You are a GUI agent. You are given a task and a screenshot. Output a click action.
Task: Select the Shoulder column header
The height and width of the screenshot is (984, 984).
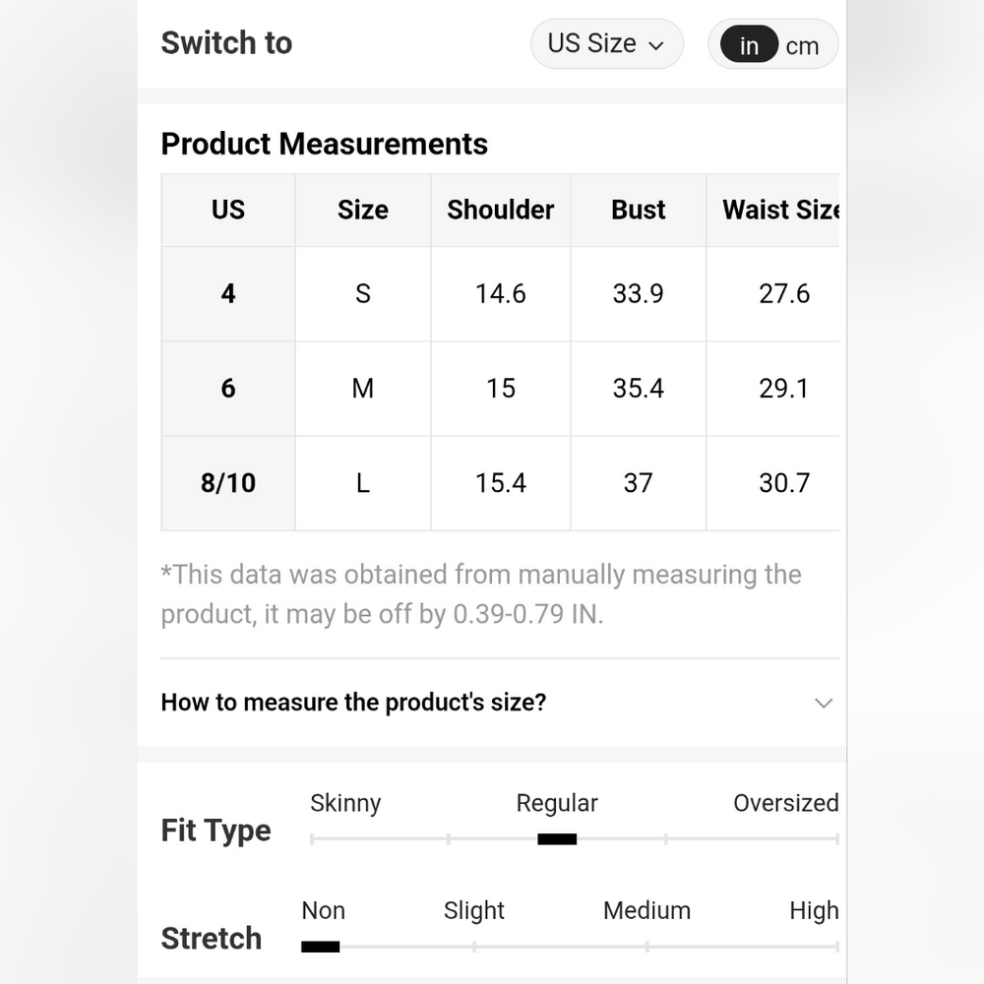pyautogui.click(x=500, y=210)
